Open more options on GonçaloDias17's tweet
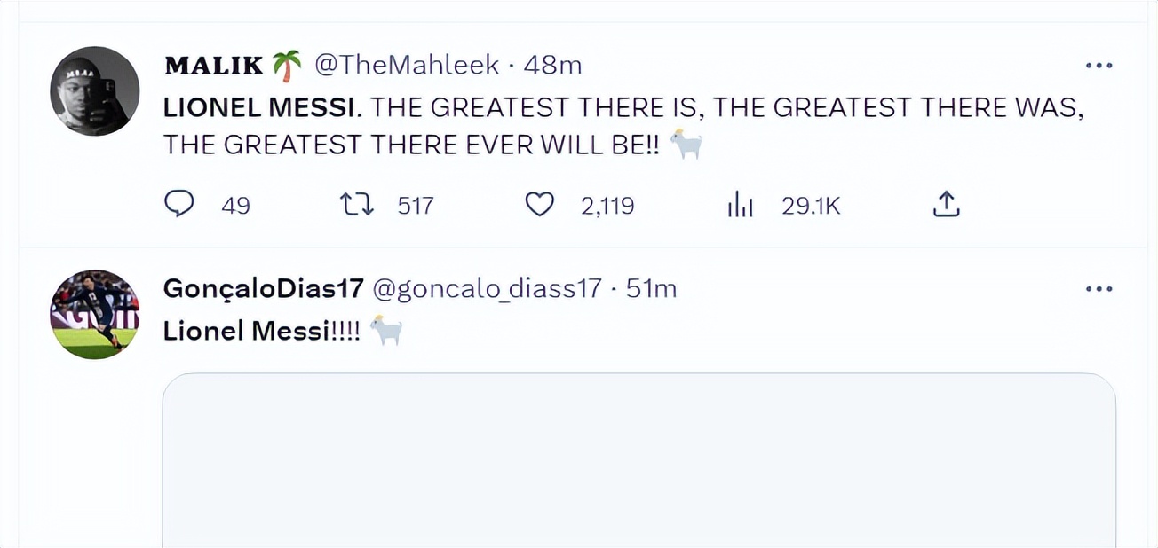The width and height of the screenshot is (1158, 548). click(1099, 289)
